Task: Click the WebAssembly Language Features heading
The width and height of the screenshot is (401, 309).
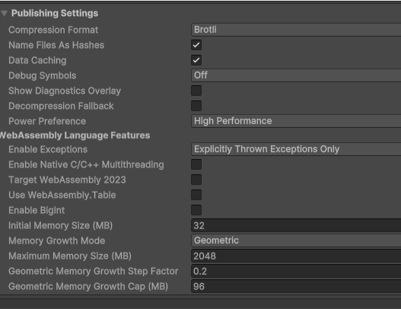Action: coord(75,135)
